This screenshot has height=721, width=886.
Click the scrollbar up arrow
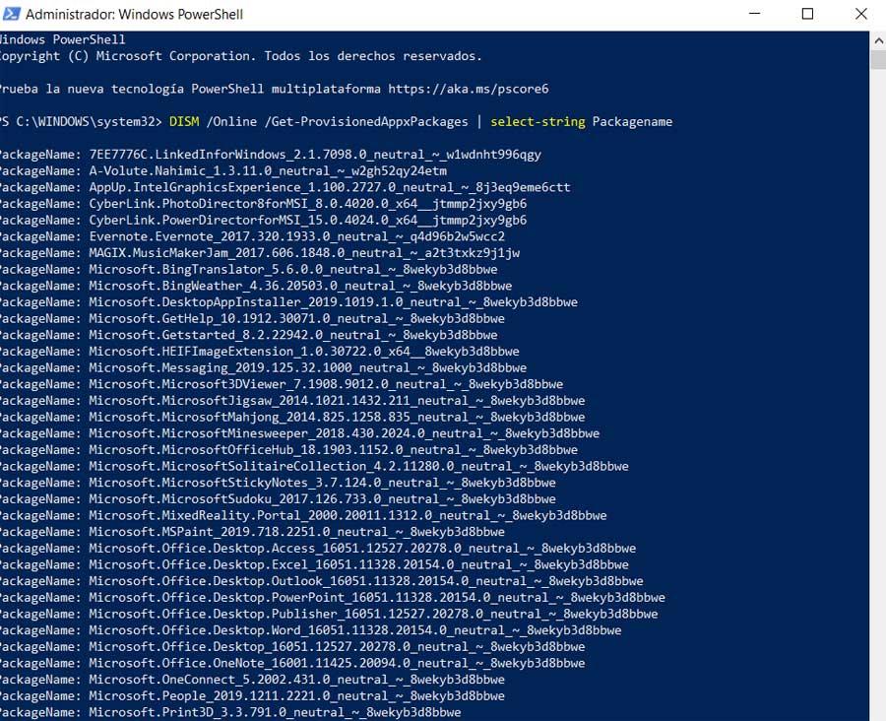[878, 40]
